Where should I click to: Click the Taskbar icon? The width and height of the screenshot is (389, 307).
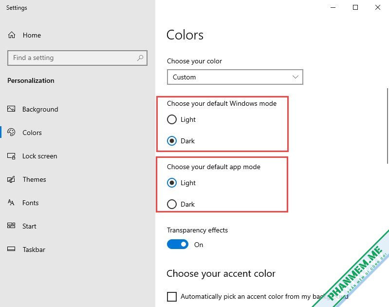coord(11,249)
